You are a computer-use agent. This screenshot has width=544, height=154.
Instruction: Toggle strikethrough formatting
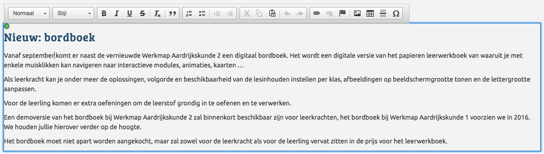tap(142, 13)
